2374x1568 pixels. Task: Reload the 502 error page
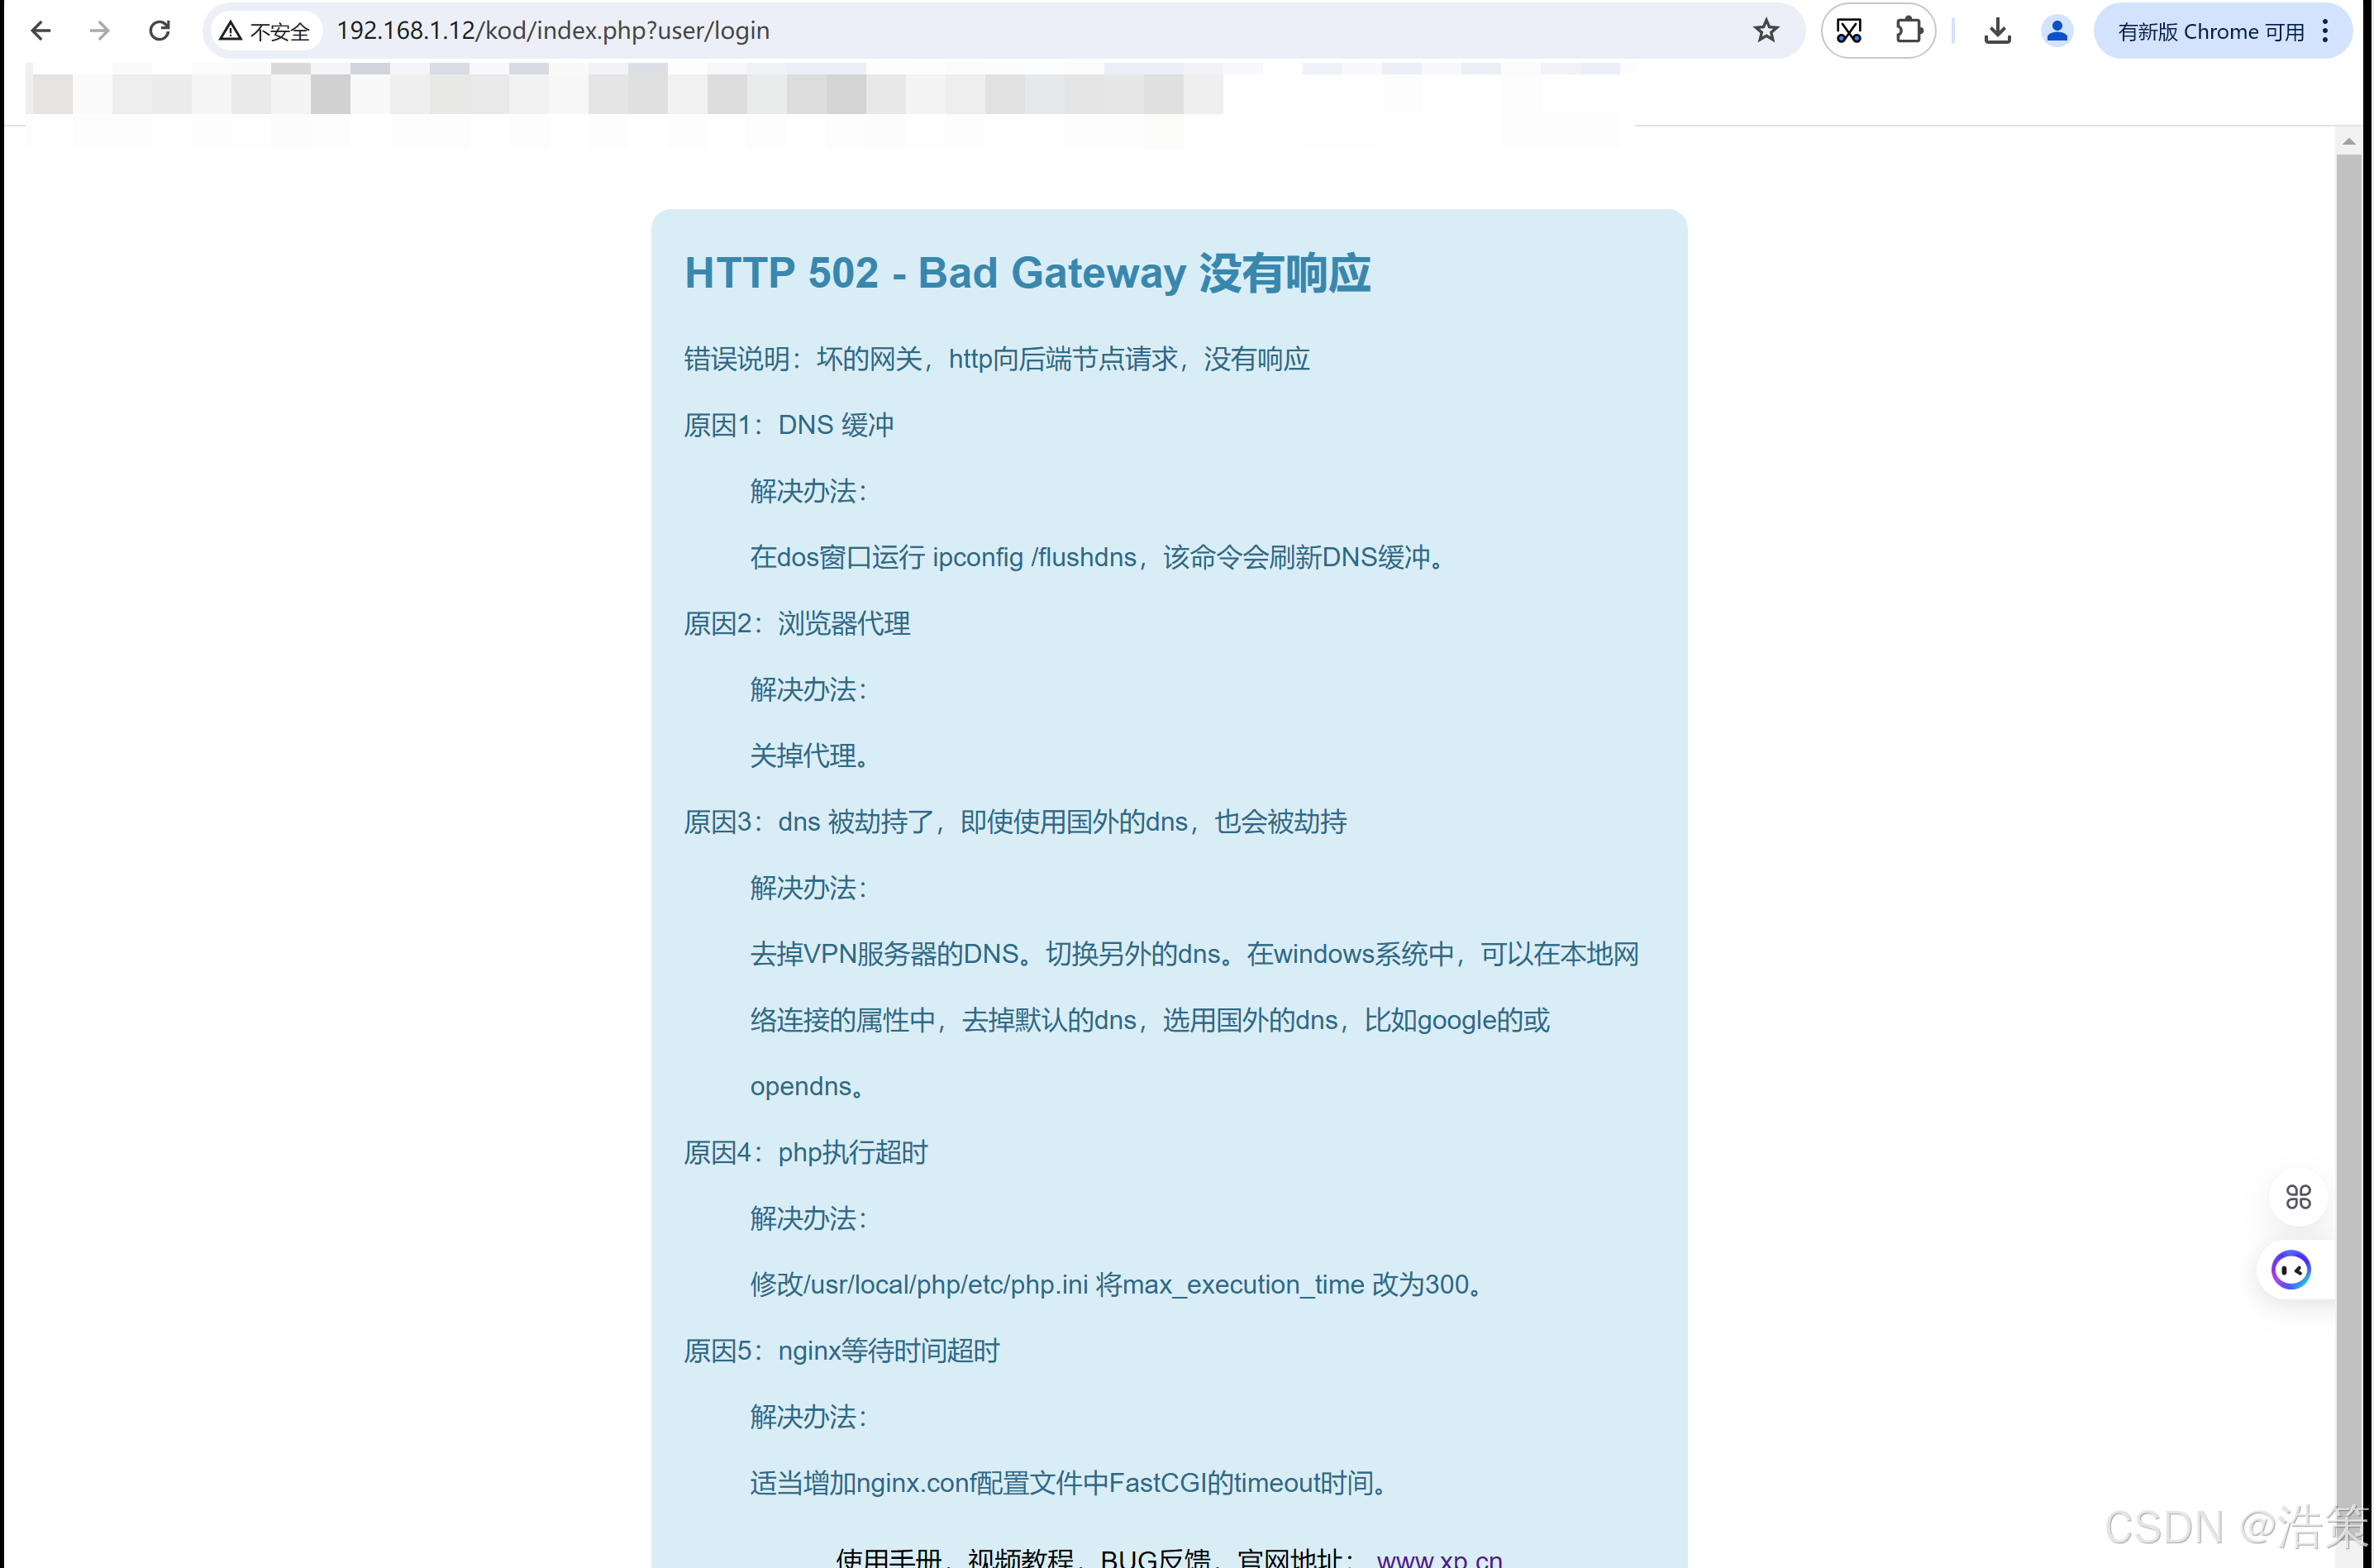(159, 31)
